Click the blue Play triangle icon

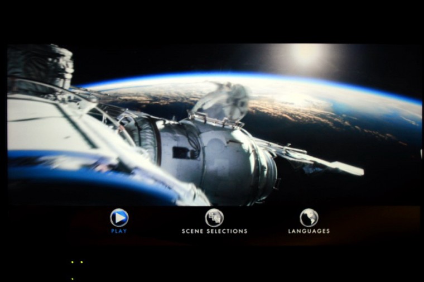(x=119, y=218)
